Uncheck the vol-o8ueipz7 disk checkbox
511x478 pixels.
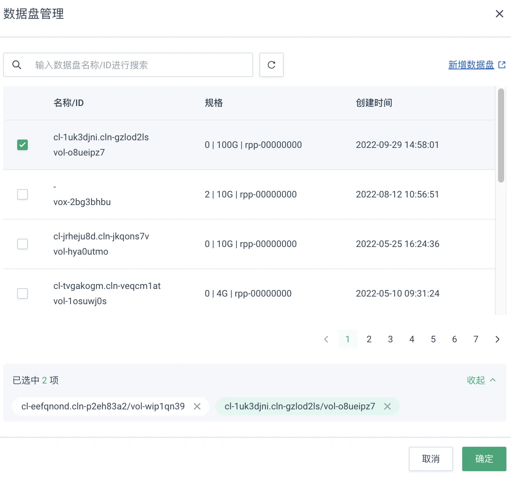22,145
